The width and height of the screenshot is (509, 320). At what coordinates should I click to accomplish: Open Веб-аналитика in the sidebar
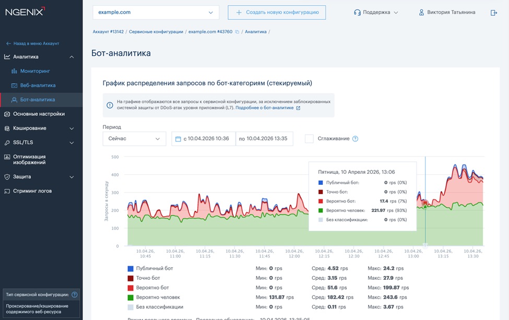coord(38,85)
